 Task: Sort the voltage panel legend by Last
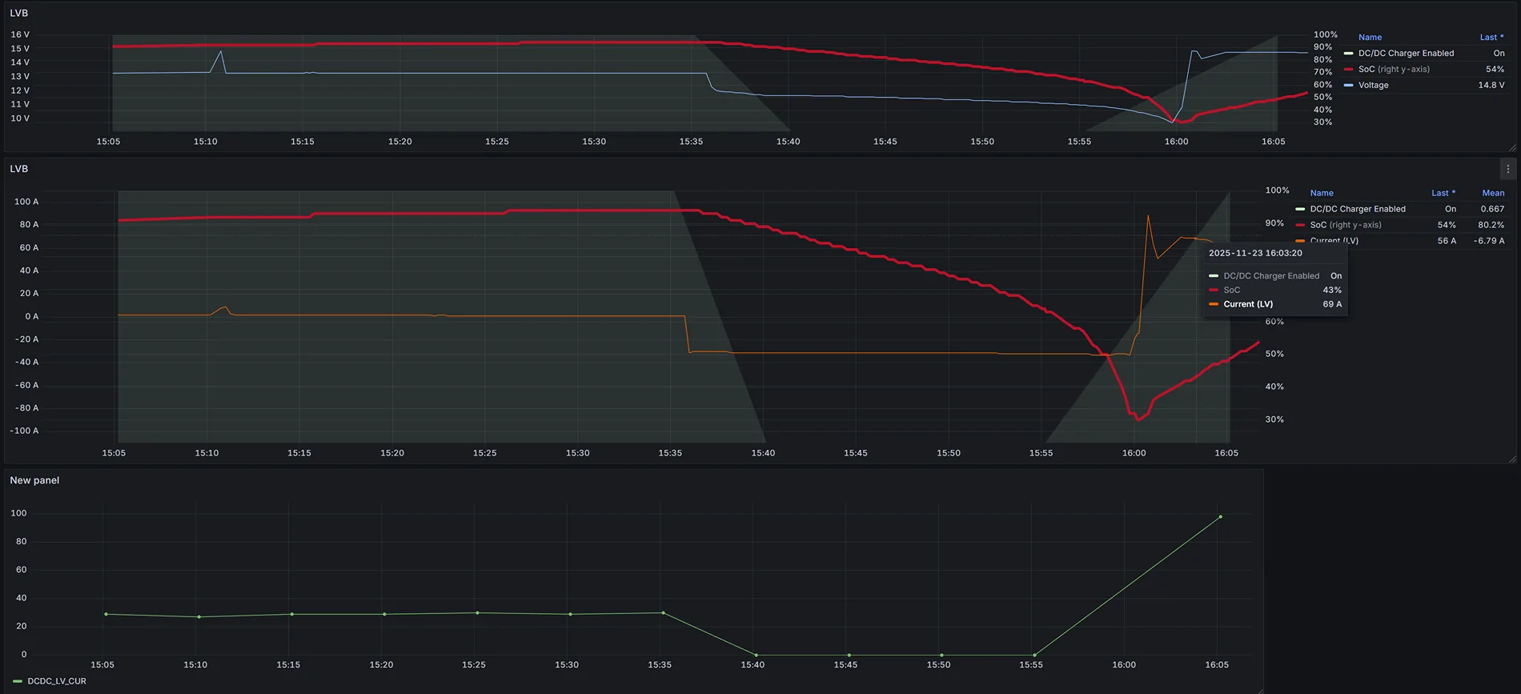point(1490,38)
